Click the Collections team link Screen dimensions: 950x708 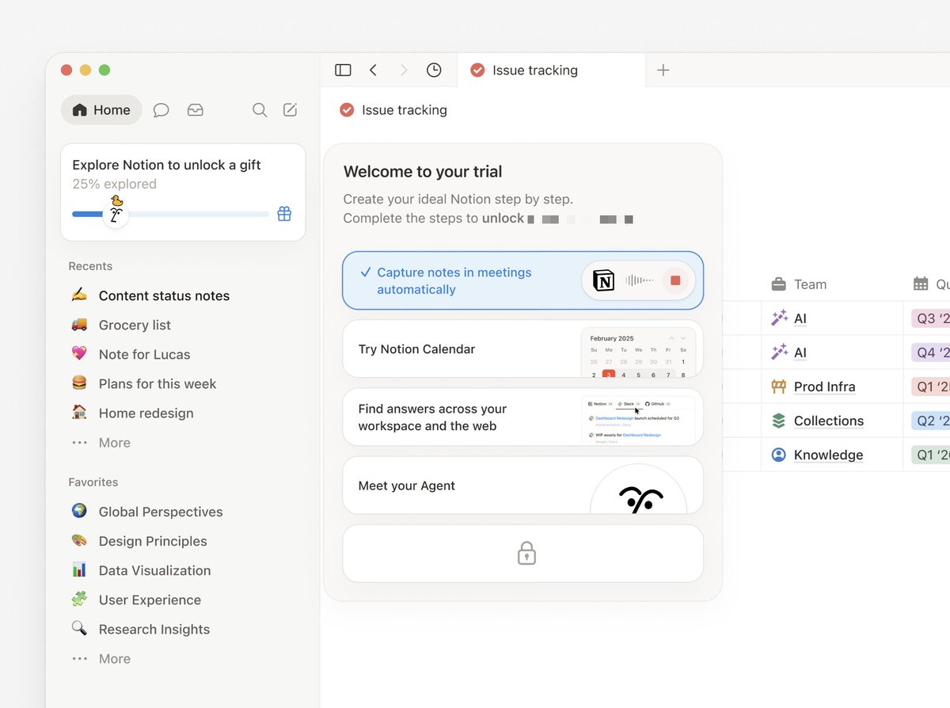(x=829, y=421)
